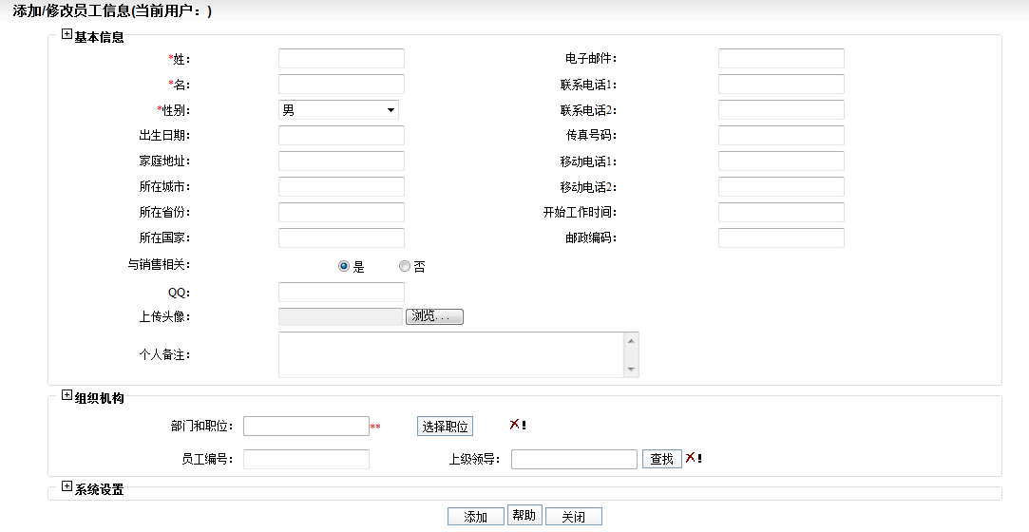Screen dimensions: 1029x532
Task: Click the red X beside 选择职位 button
Action: pyautogui.click(x=514, y=425)
